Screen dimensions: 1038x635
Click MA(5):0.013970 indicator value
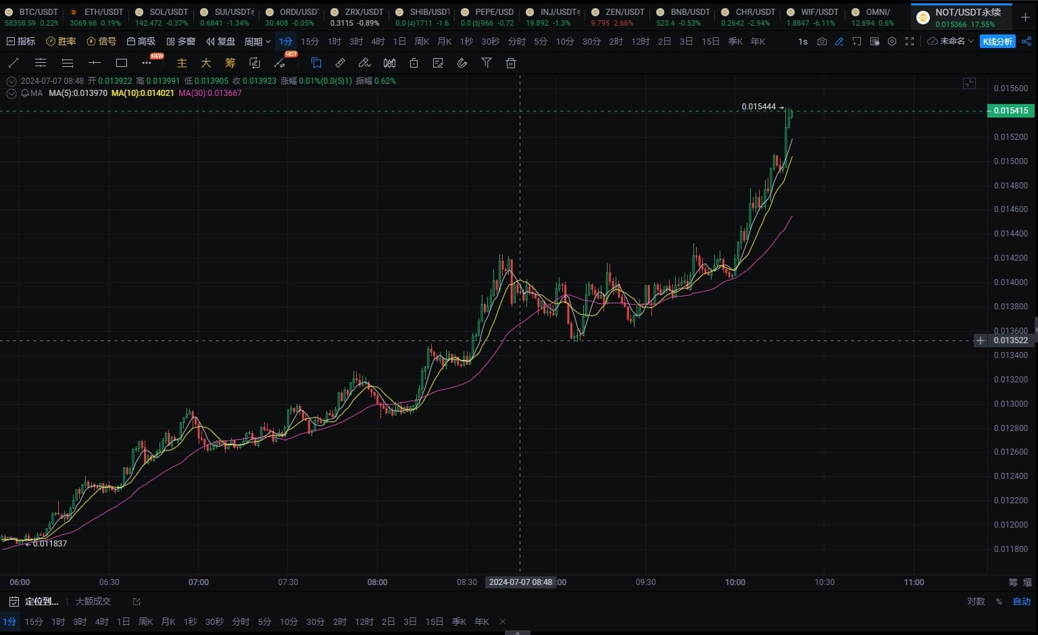[78, 93]
